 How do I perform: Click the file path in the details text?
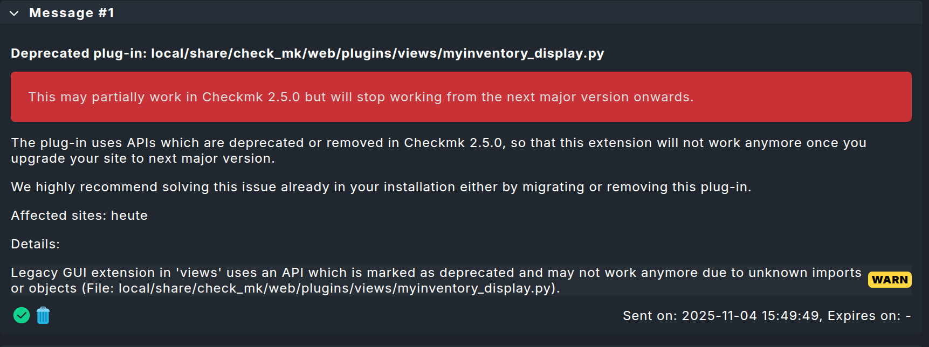[x=334, y=288]
